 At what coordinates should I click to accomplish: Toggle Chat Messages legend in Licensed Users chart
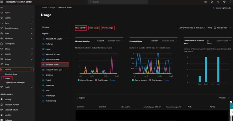coord(156,80)
